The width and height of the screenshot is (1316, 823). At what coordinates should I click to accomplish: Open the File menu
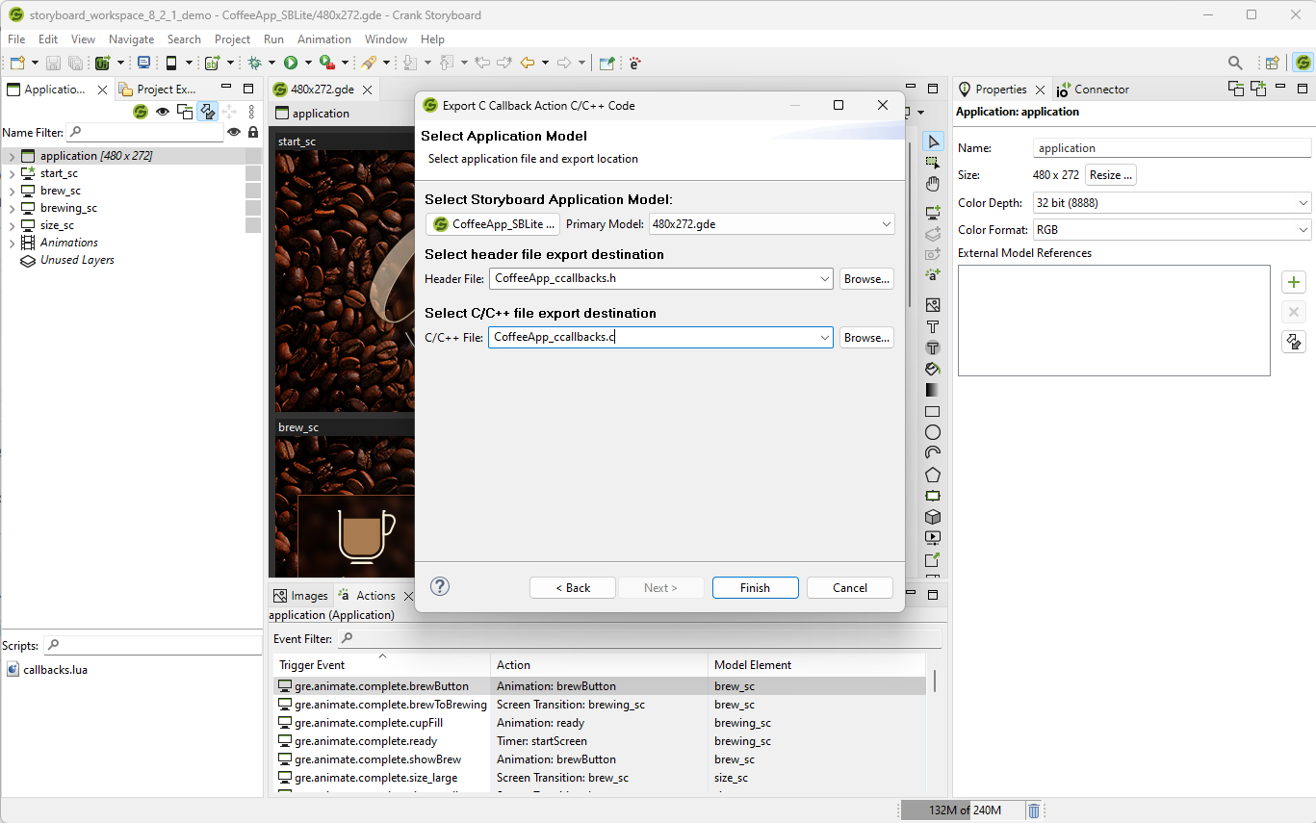coord(16,39)
